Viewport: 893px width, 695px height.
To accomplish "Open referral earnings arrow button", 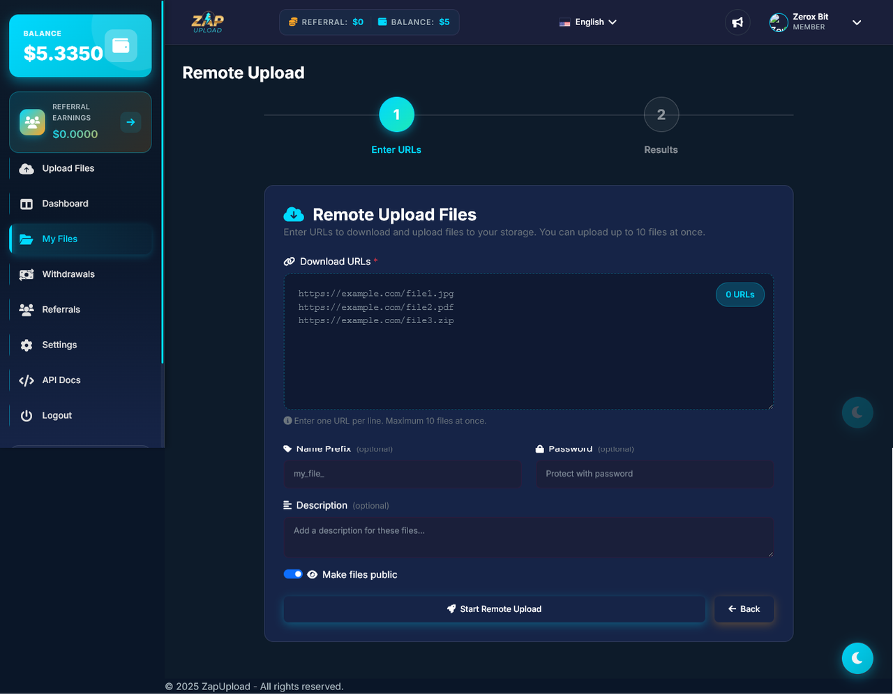I will [130, 122].
